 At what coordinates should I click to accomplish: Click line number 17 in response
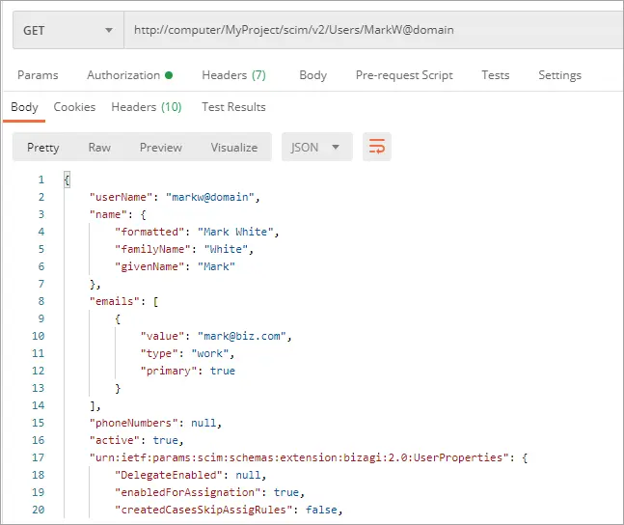tap(39, 457)
